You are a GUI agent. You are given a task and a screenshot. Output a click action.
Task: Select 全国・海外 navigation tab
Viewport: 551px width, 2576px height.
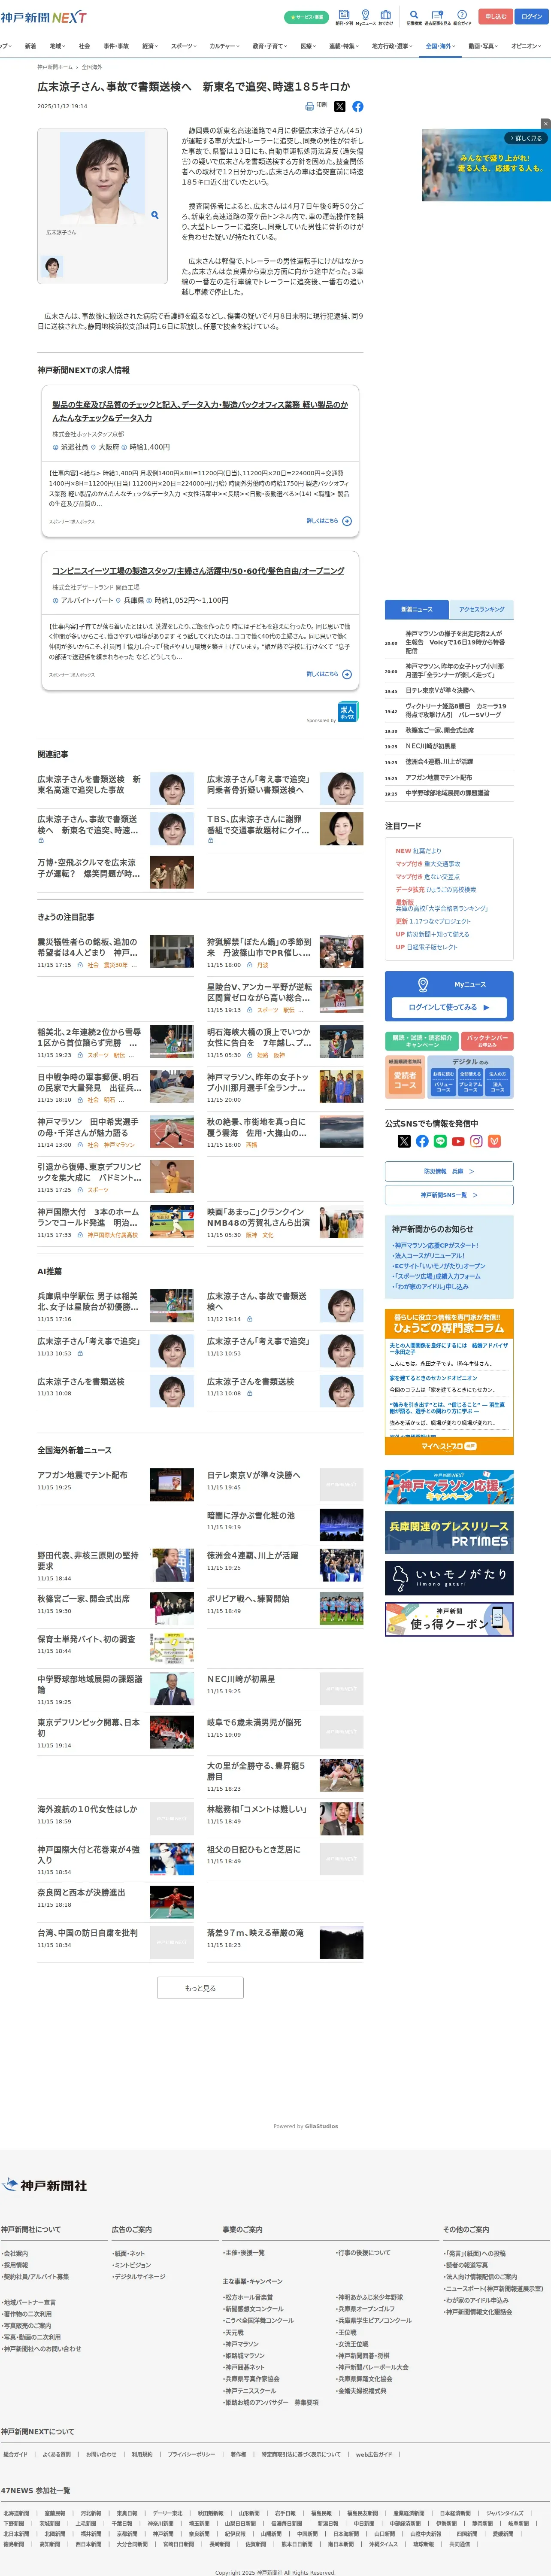(x=440, y=46)
